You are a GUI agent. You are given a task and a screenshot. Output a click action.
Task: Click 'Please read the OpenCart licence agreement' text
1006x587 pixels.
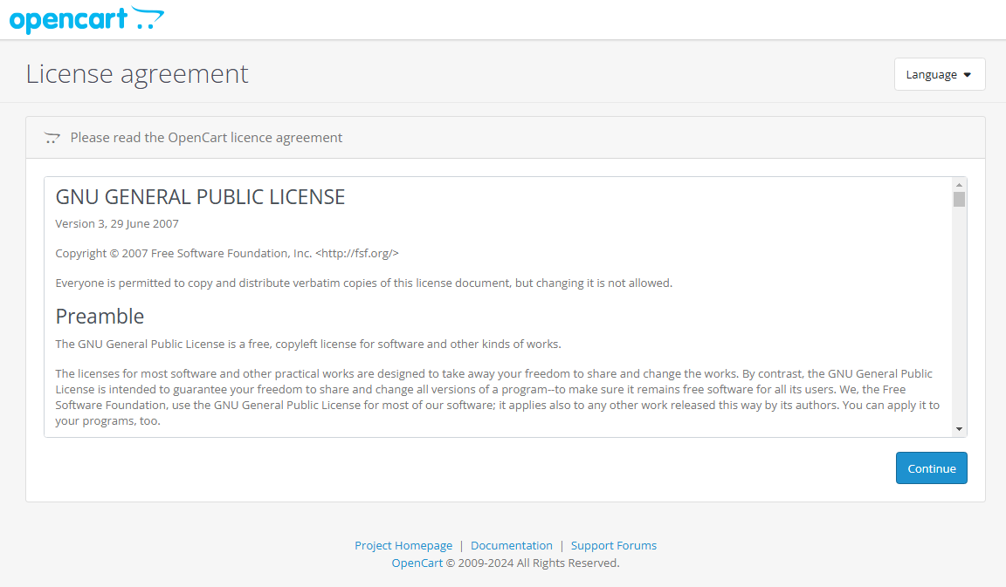tap(206, 138)
